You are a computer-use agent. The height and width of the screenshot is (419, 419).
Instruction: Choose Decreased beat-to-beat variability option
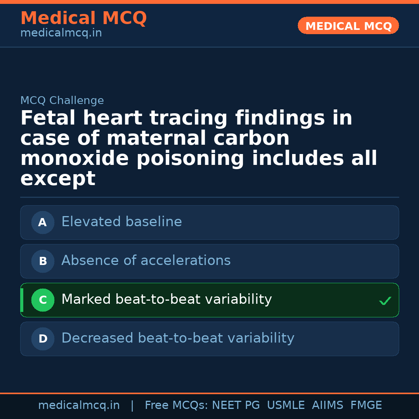pos(178,338)
